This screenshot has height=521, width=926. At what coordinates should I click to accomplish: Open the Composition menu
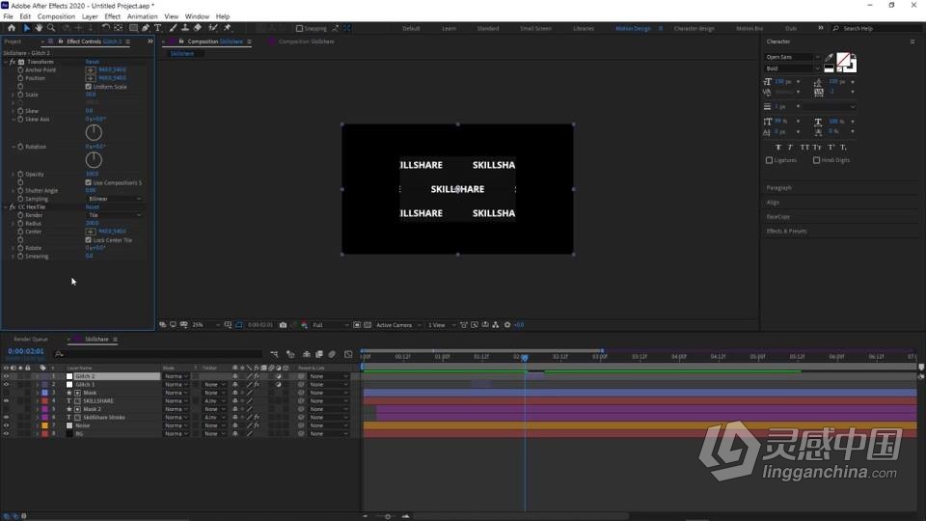tap(56, 16)
